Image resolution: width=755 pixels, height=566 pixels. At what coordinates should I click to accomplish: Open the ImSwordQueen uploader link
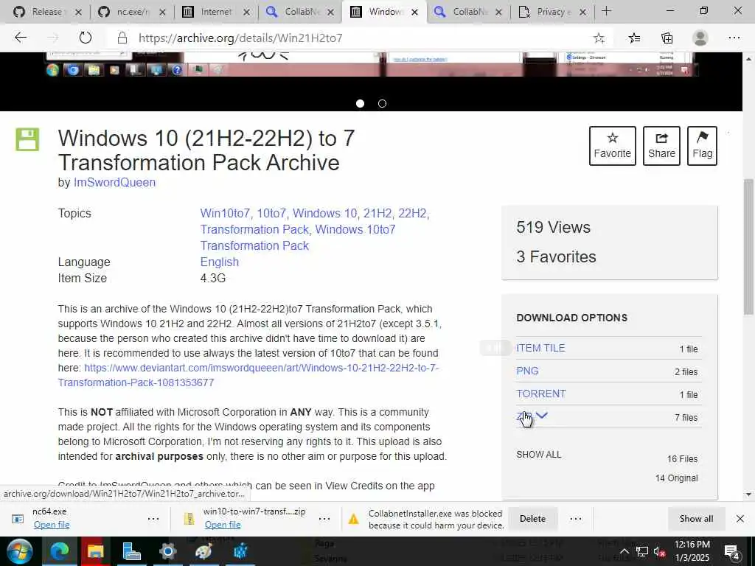pyautogui.click(x=114, y=183)
